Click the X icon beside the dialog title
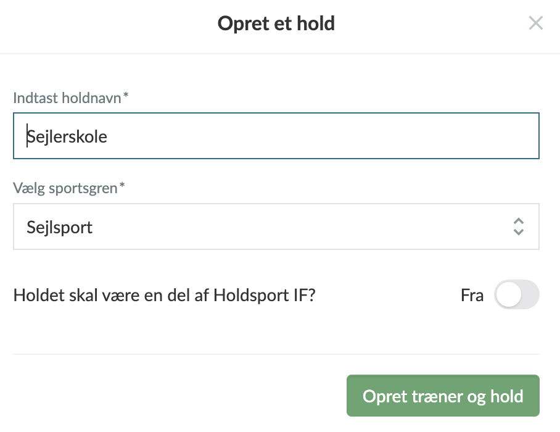The height and width of the screenshot is (432, 560). pyautogui.click(x=535, y=24)
